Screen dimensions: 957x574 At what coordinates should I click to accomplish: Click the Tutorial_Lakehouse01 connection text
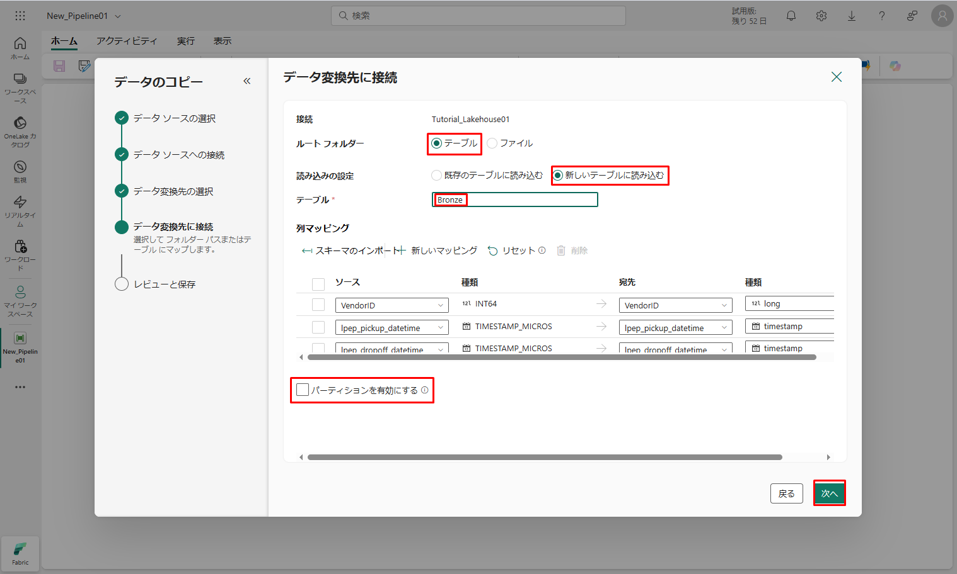coord(471,120)
